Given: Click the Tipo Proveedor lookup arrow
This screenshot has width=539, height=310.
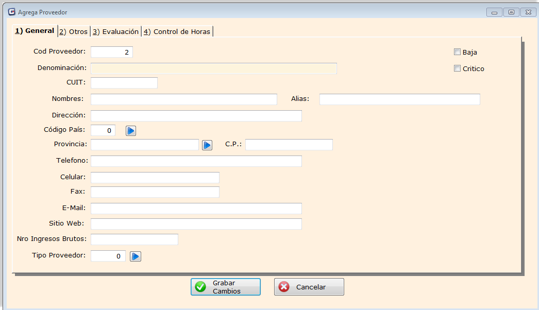Looking at the screenshot, I should pyautogui.click(x=135, y=256).
